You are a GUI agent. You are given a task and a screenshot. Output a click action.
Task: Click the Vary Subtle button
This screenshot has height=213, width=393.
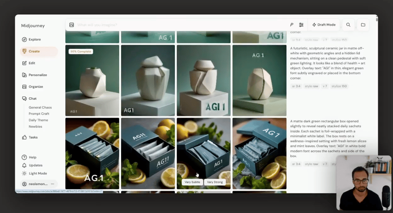coord(192,182)
